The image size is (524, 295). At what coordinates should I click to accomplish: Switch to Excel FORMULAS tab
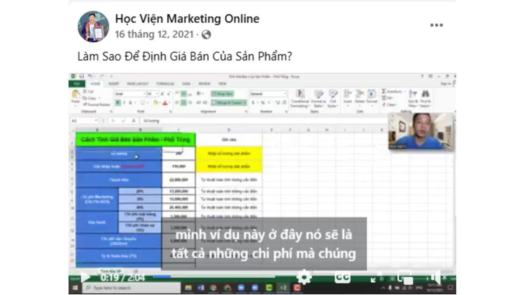[x=165, y=83]
